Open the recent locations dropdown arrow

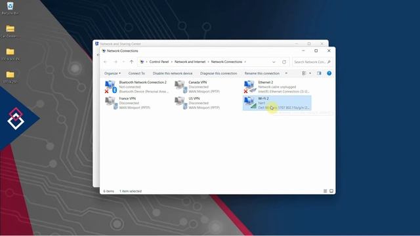pyautogui.click(x=123, y=62)
